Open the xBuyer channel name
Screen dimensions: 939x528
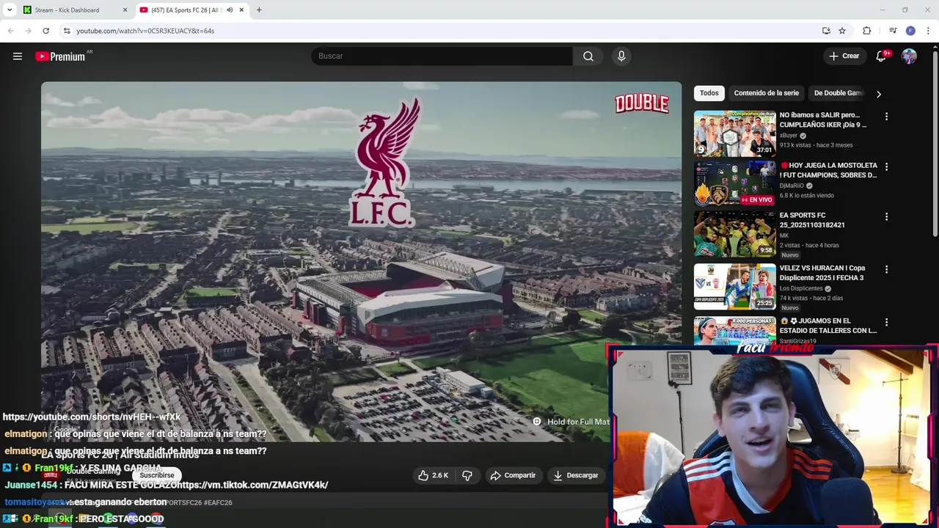pos(788,136)
